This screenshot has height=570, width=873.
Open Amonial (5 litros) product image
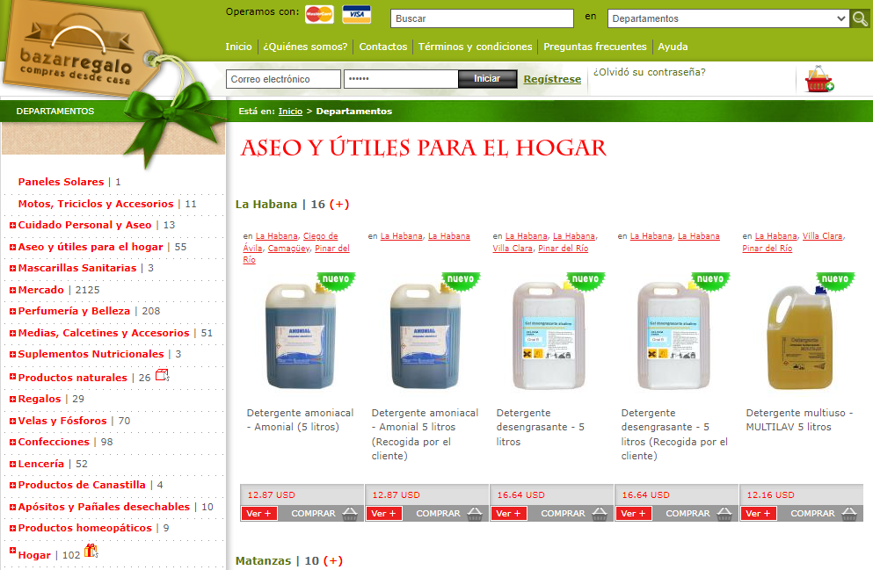click(x=301, y=336)
